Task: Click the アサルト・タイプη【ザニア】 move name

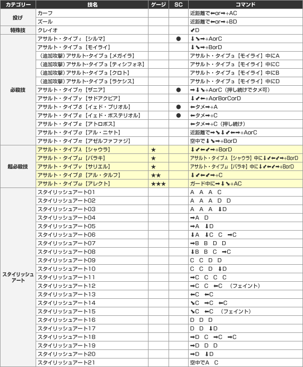Action: pyautogui.click(x=71, y=90)
